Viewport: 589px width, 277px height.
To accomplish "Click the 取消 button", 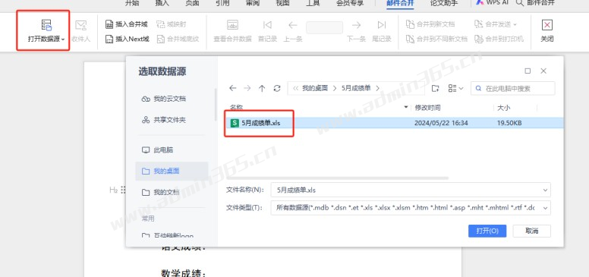I will pos(531,231).
